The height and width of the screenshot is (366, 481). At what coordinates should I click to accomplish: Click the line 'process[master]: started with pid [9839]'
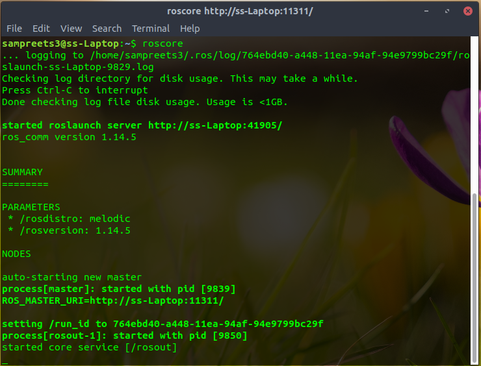tap(119, 289)
